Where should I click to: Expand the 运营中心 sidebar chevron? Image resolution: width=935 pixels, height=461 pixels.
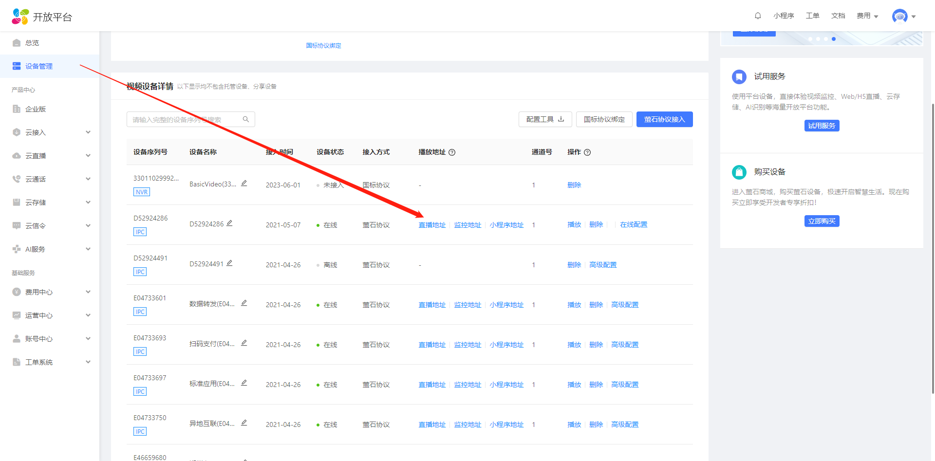pyautogui.click(x=88, y=315)
